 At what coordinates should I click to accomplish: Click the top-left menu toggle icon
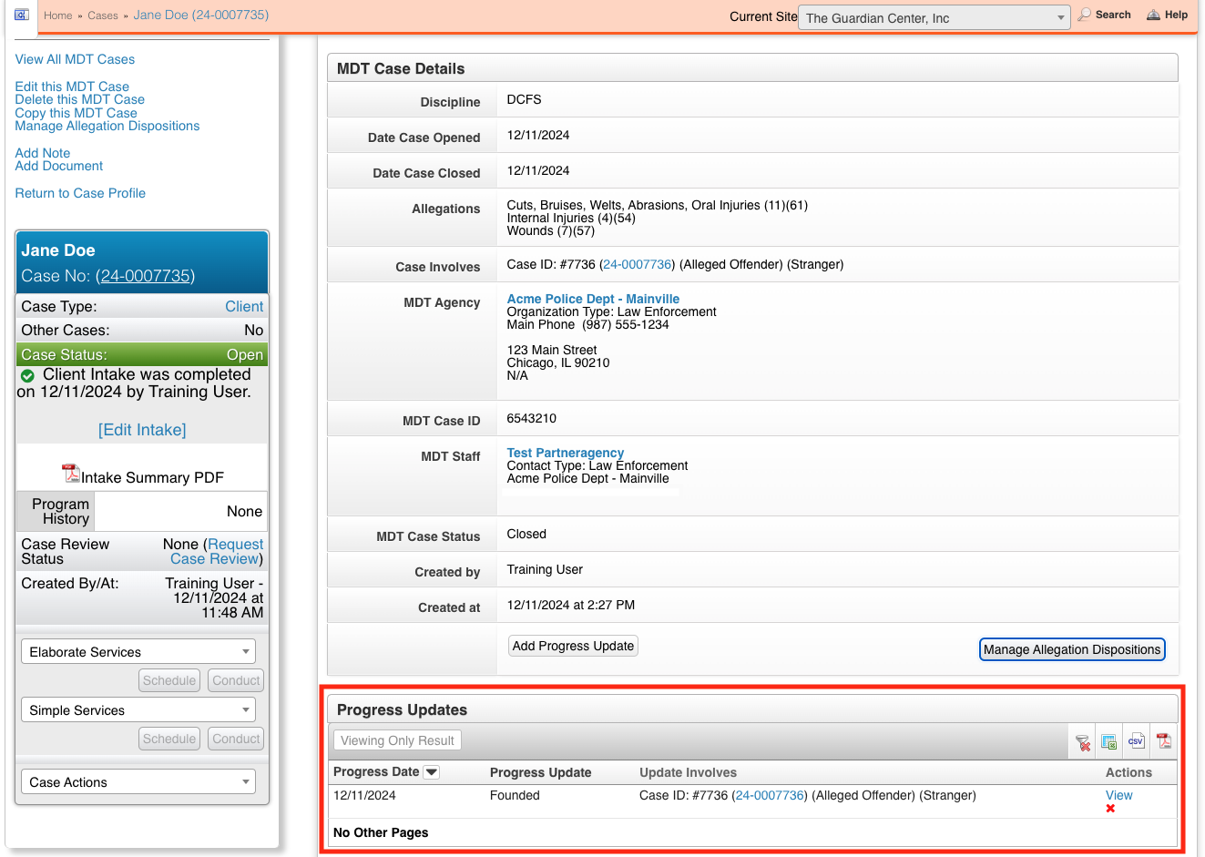pos(22,15)
